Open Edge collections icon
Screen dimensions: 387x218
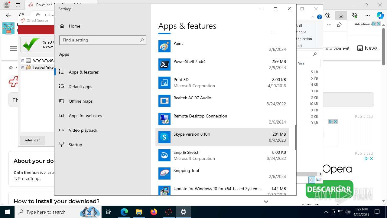pos(328,15)
